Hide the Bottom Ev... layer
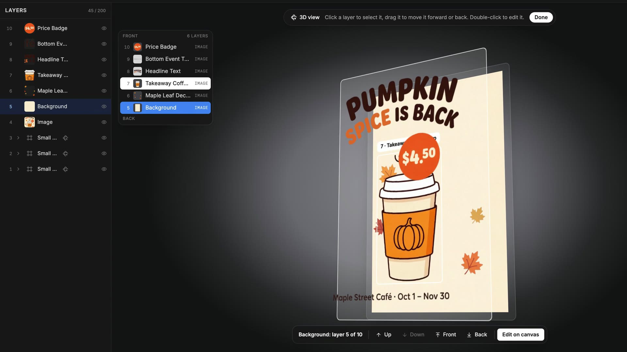627x352 pixels. pyautogui.click(x=104, y=44)
